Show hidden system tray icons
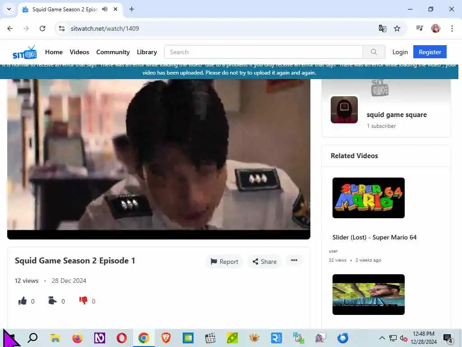 click(x=382, y=338)
